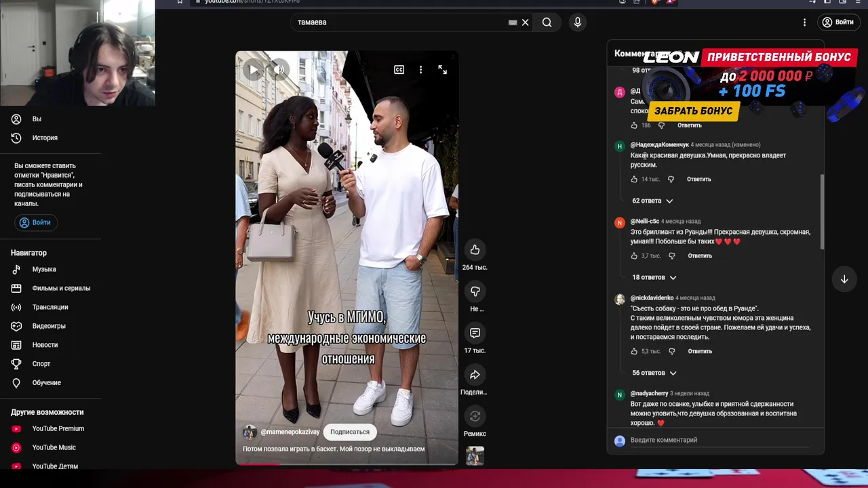
Task: Open comments icon showing 17 тыс.
Action: click(x=475, y=333)
